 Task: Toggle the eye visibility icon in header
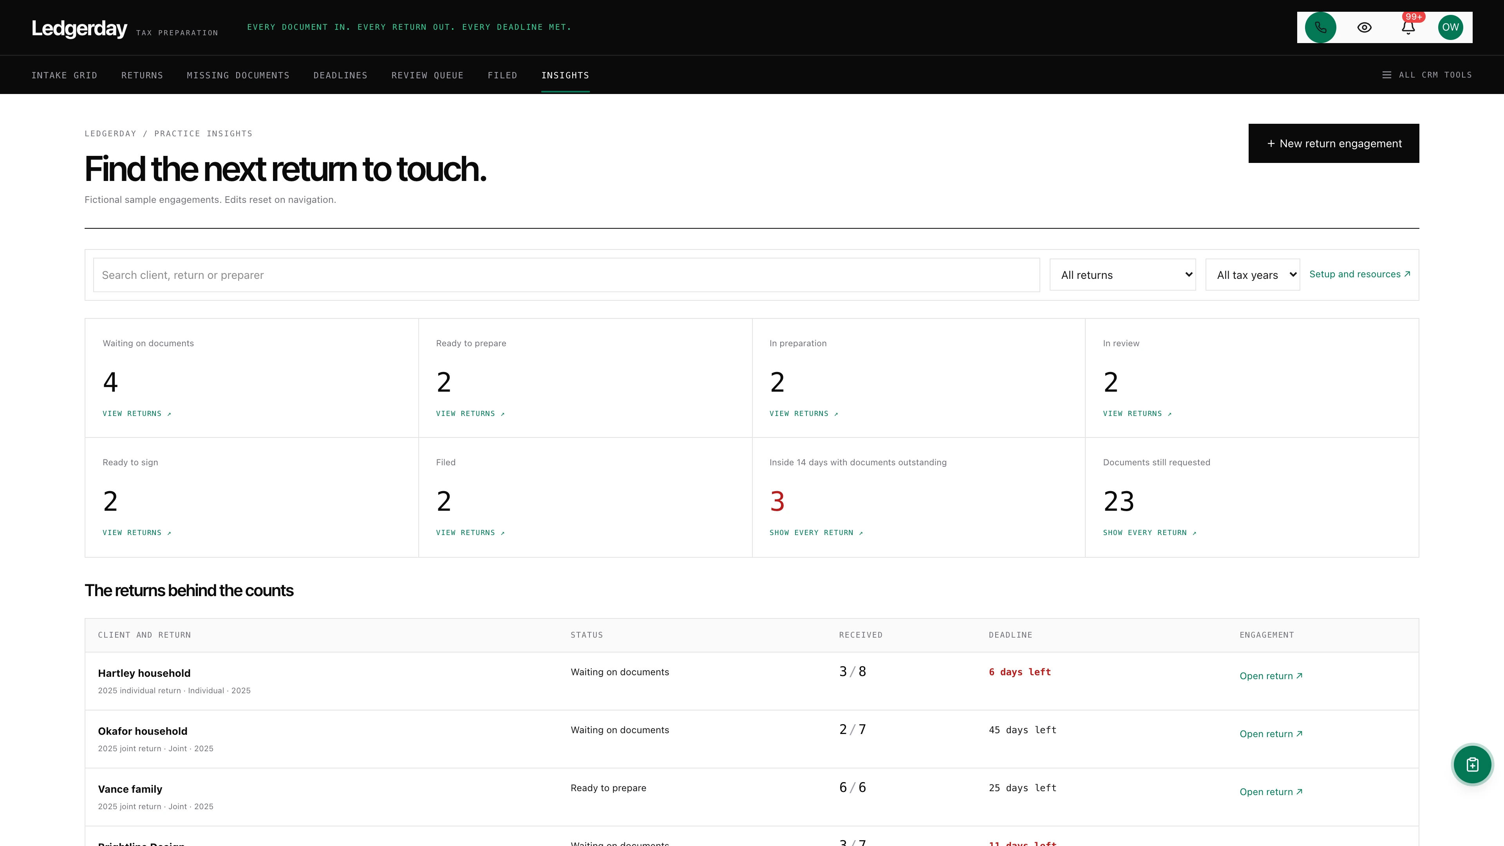1364,27
